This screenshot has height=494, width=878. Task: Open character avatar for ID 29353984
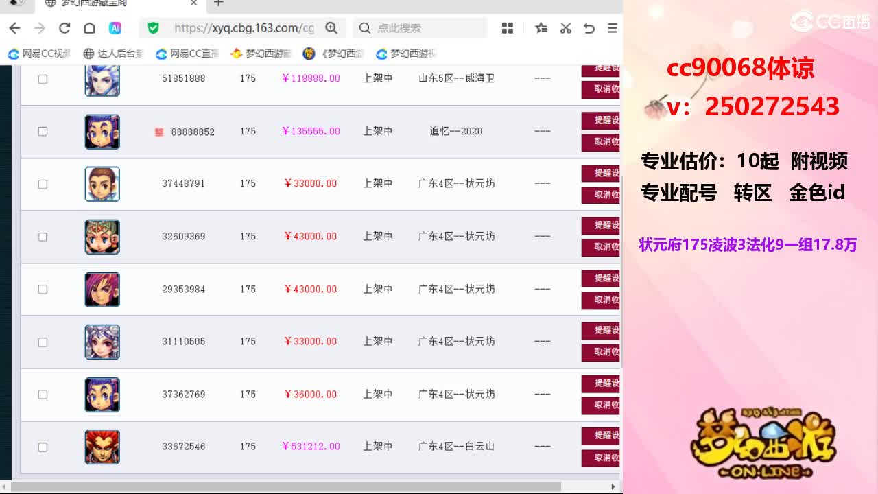102,290
